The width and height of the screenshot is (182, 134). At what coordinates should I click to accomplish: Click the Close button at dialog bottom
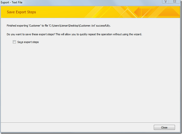[x=164, y=127]
